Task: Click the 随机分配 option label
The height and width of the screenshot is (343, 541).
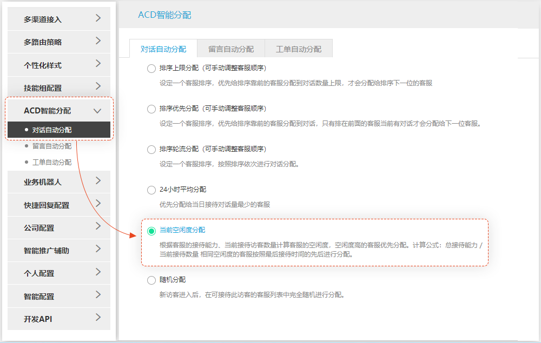Action: (x=173, y=280)
